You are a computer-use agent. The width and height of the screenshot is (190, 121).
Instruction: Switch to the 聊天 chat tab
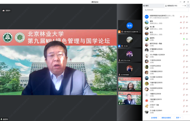pyautogui.click(x=146, y=6)
